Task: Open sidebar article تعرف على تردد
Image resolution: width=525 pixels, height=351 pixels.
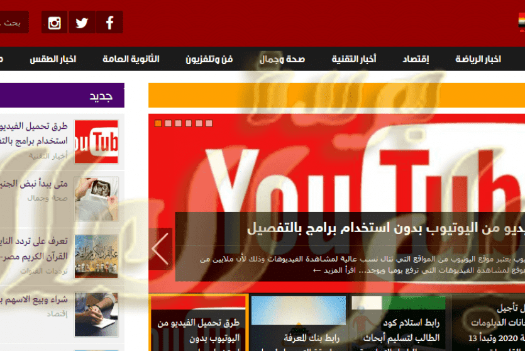Action: 34,248
